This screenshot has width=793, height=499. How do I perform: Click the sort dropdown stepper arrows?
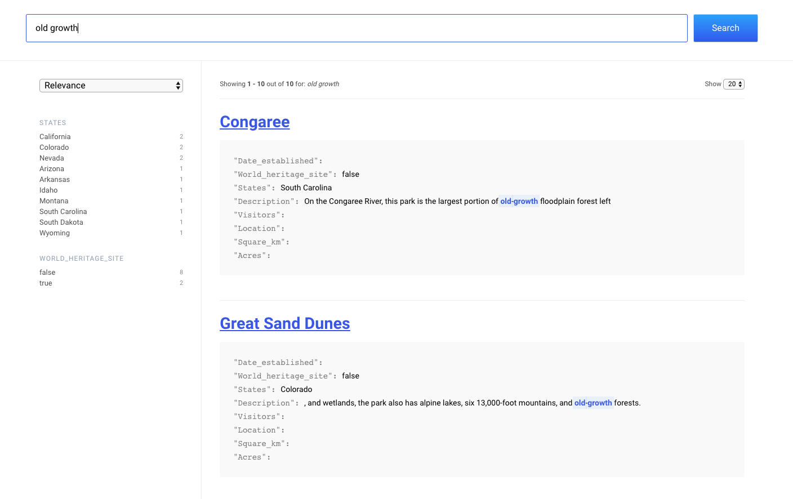178,85
